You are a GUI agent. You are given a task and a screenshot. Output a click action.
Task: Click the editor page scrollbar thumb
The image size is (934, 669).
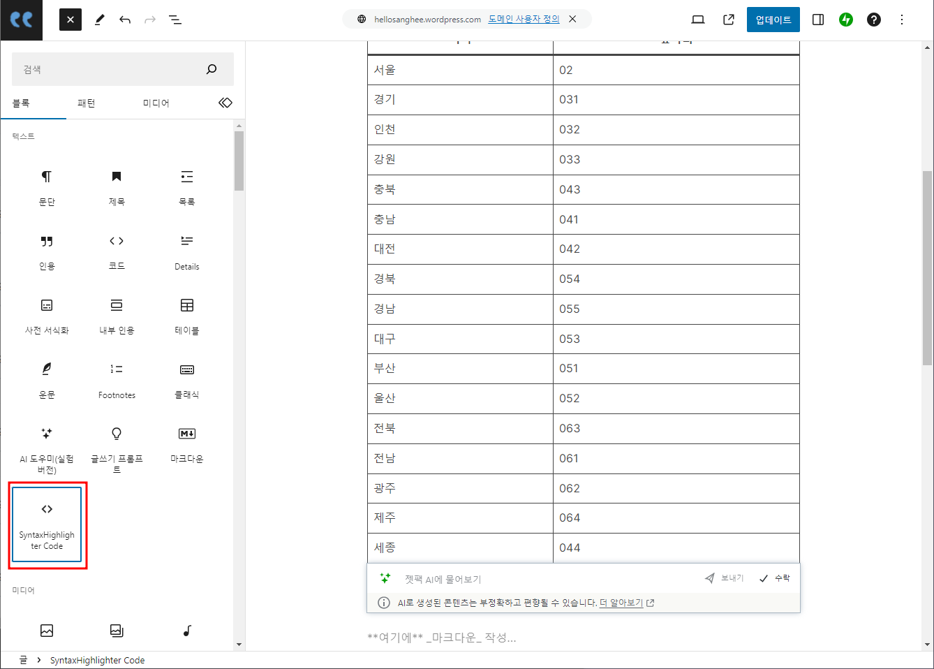[927, 268]
